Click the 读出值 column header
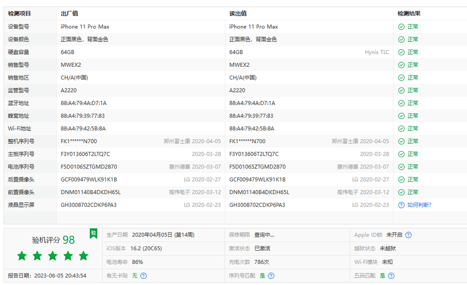 pyautogui.click(x=238, y=13)
